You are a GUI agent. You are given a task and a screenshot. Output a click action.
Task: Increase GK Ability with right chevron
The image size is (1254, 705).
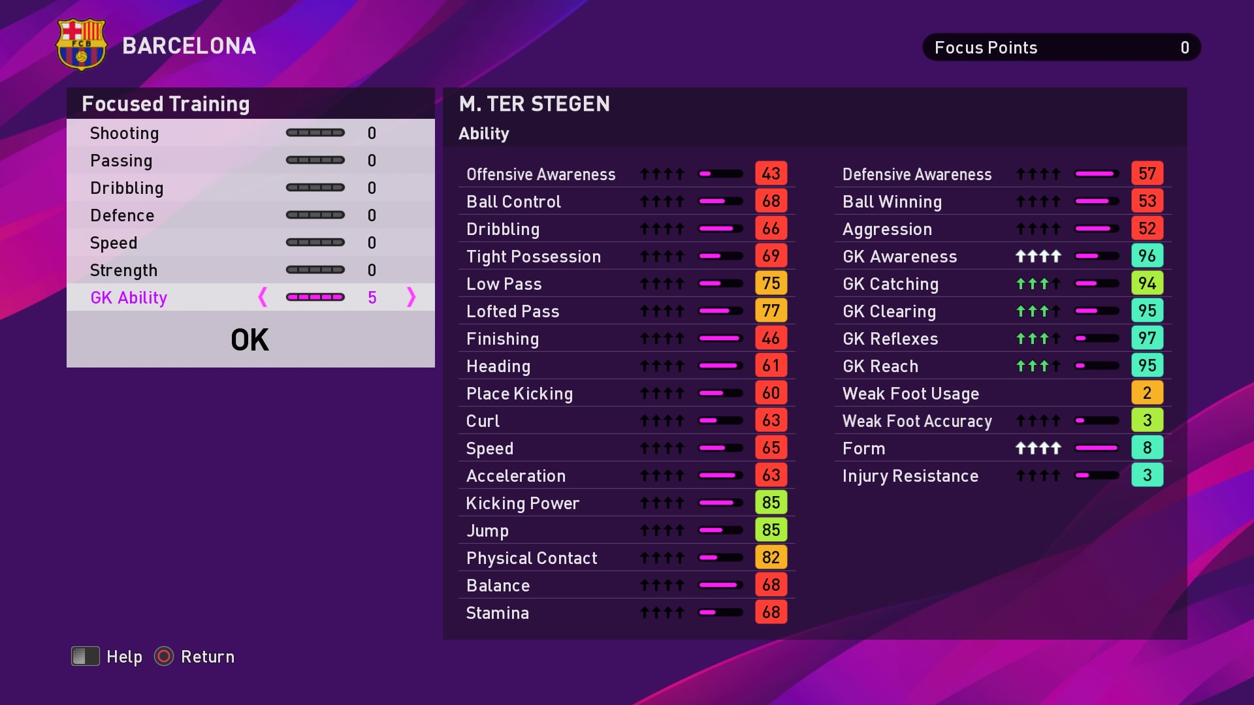pyautogui.click(x=411, y=297)
